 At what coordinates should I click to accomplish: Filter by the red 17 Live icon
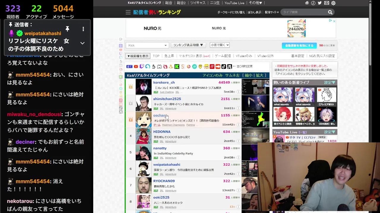pyautogui.click(x=212, y=67)
